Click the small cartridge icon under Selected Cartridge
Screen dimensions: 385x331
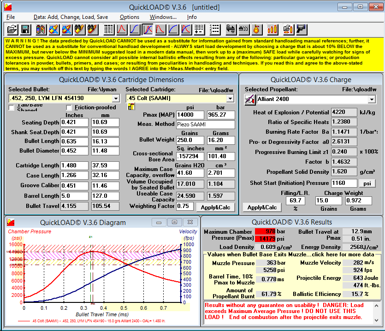coord(131,106)
